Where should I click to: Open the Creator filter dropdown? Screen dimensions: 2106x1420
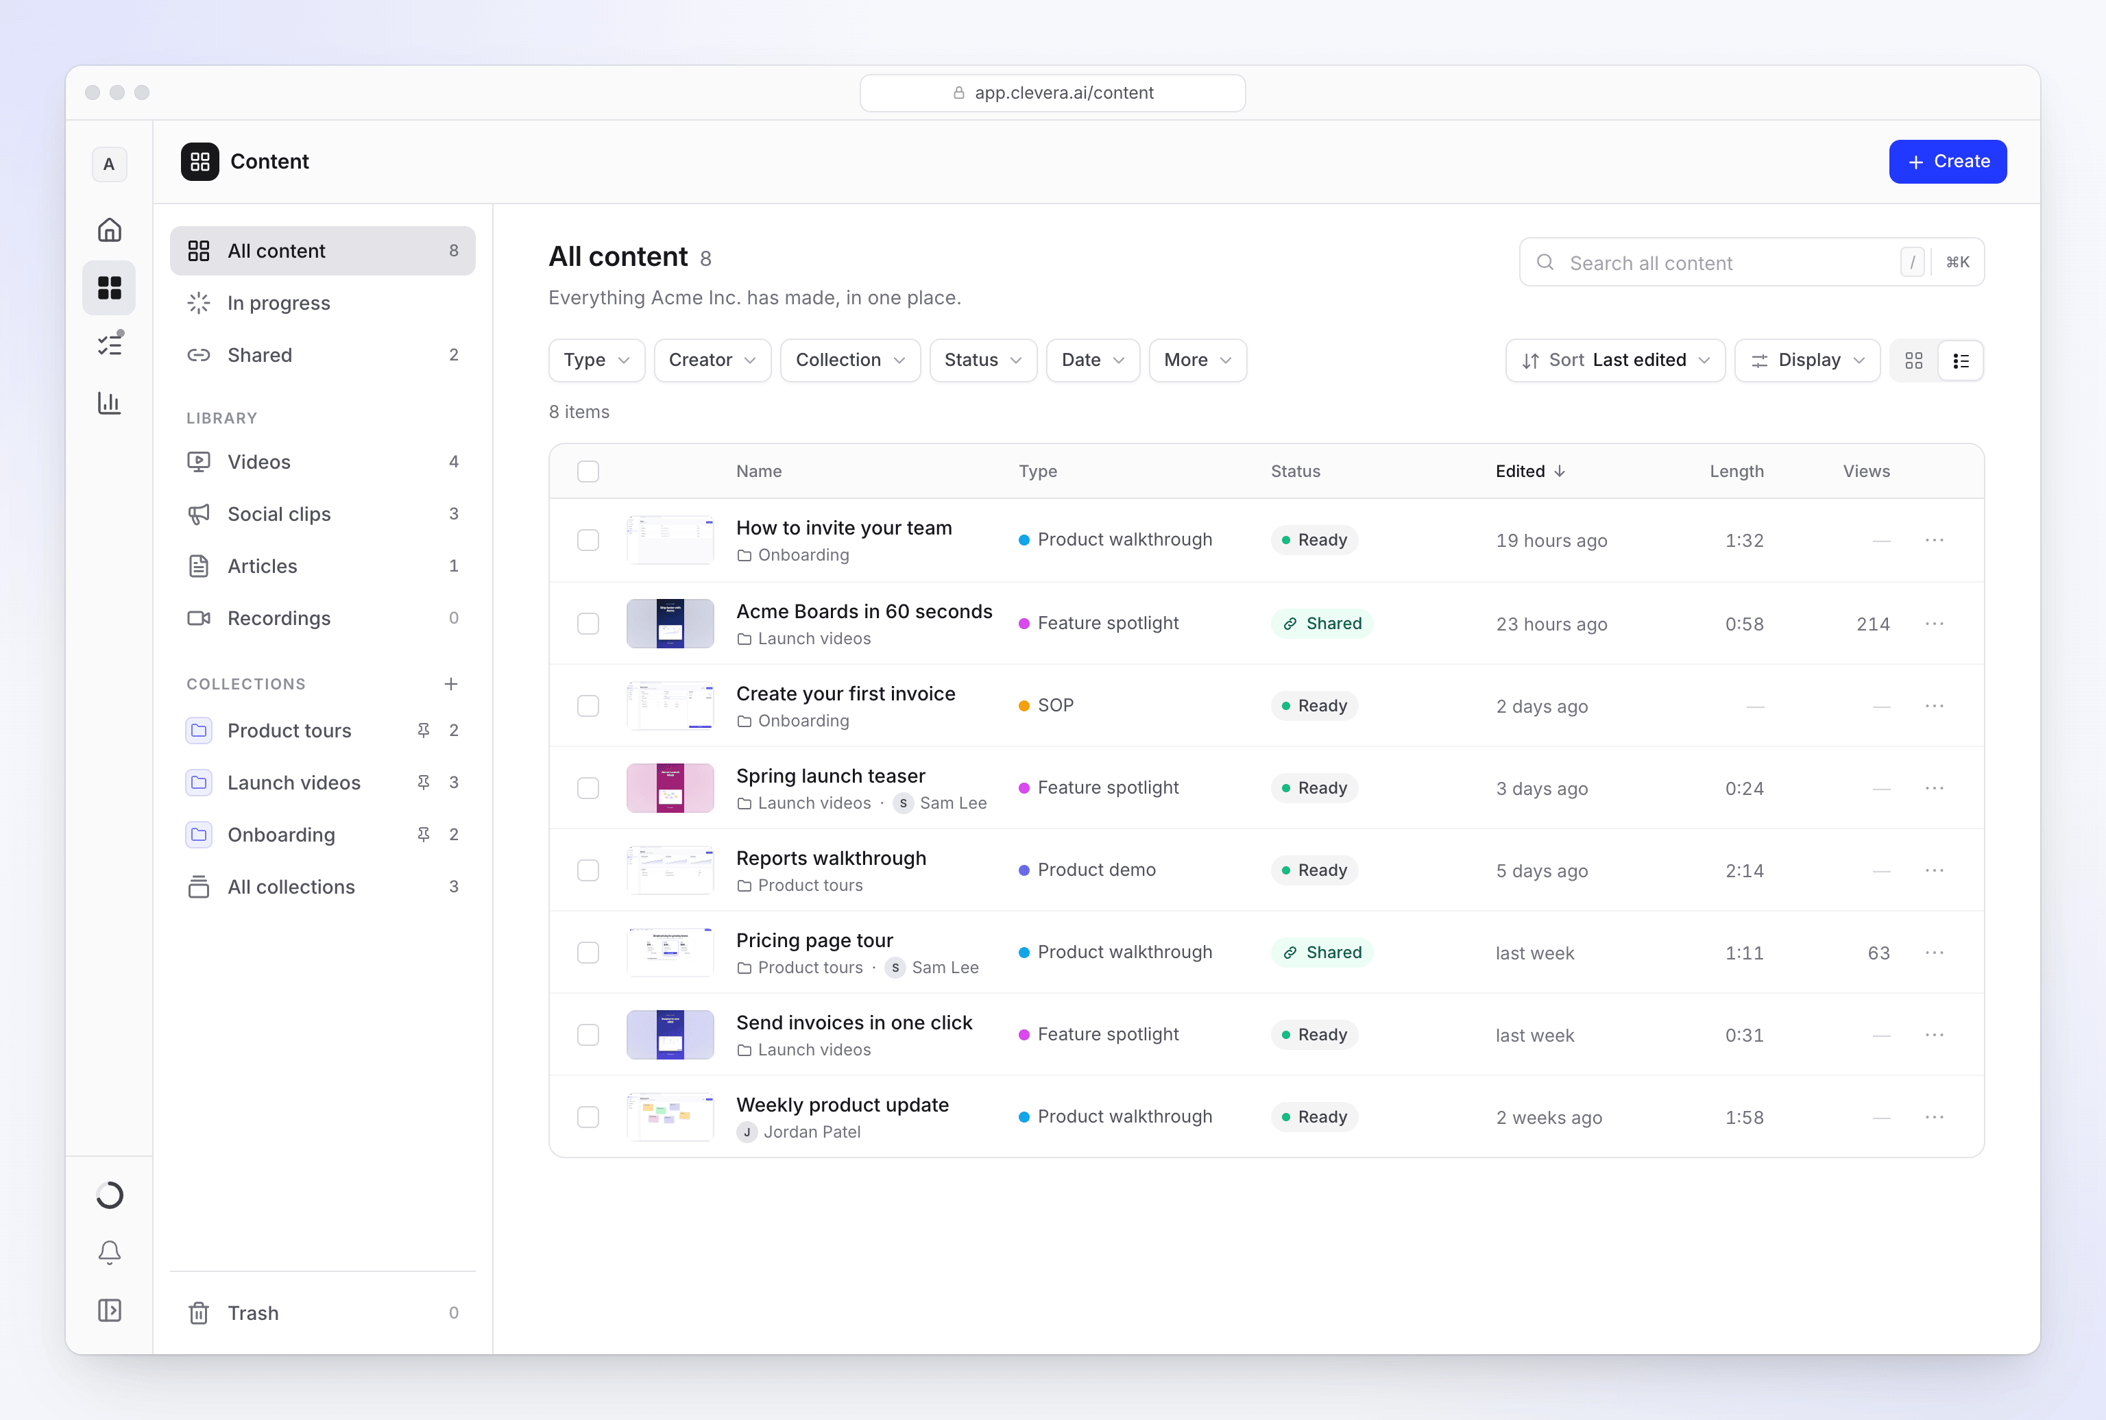coord(712,360)
